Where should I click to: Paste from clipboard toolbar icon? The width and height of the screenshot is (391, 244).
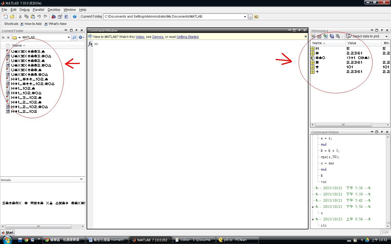point(33,17)
